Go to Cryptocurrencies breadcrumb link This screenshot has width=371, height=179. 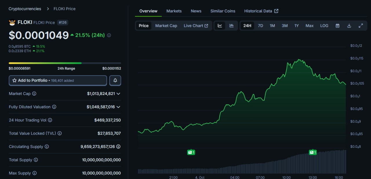pos(25,9)
